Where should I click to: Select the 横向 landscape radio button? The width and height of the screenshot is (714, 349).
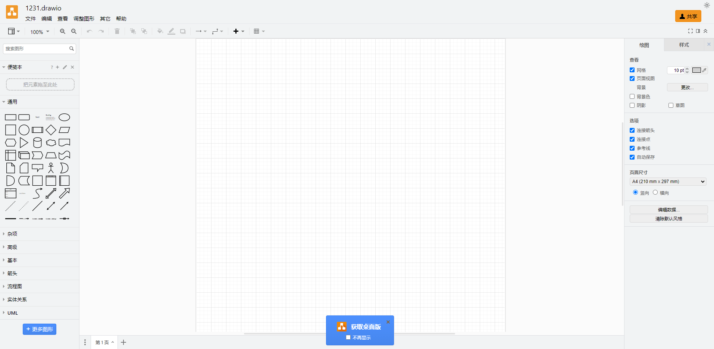point(655,192)
